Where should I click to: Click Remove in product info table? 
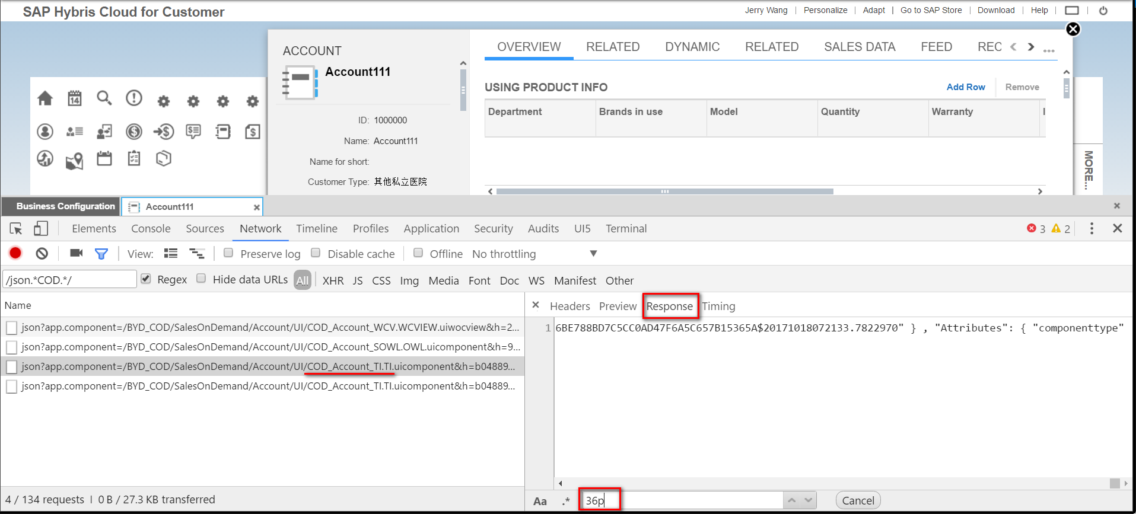point(1022,87)
